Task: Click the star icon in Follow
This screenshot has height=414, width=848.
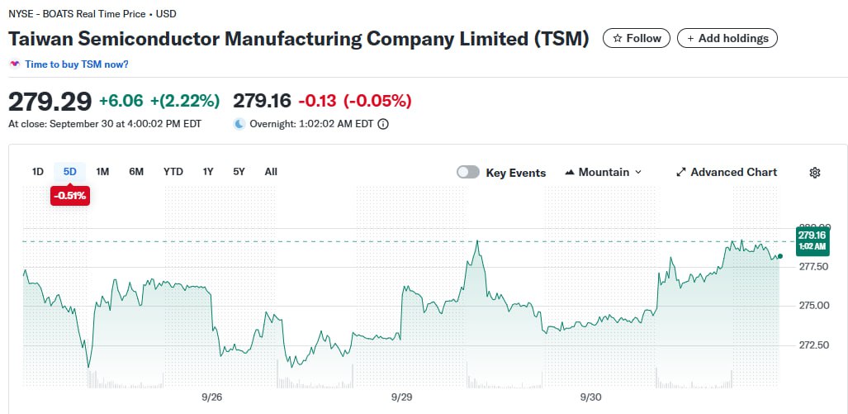Action: click(617, 38)
